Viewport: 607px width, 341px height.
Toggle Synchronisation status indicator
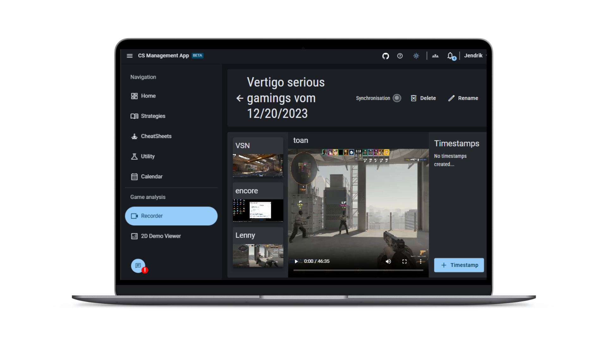397,98
